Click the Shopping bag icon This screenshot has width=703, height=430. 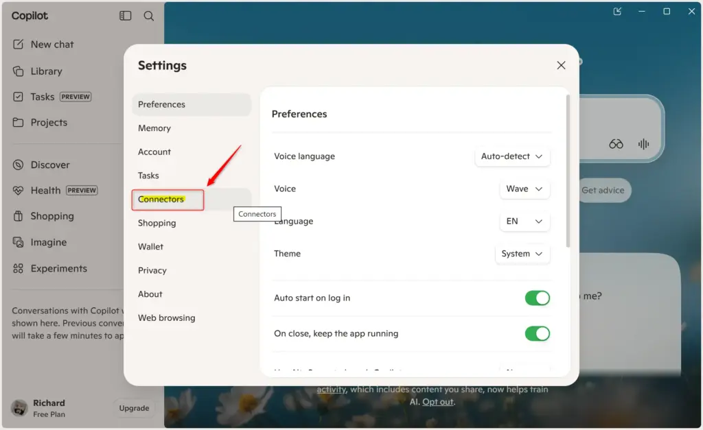(x=18, y=216)
